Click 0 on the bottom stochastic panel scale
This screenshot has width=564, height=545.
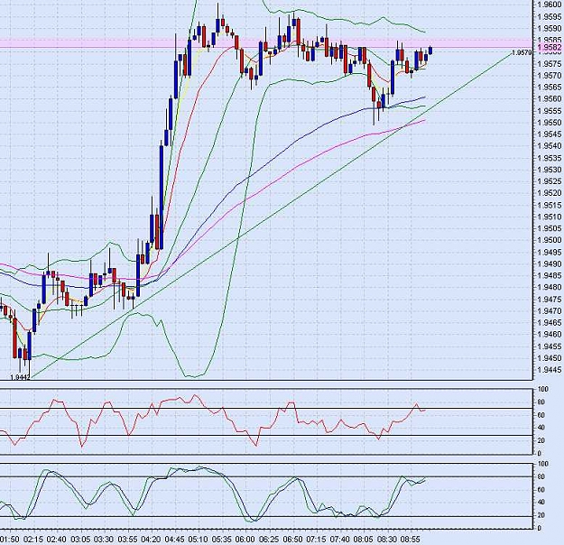click(x=539, y=528)
